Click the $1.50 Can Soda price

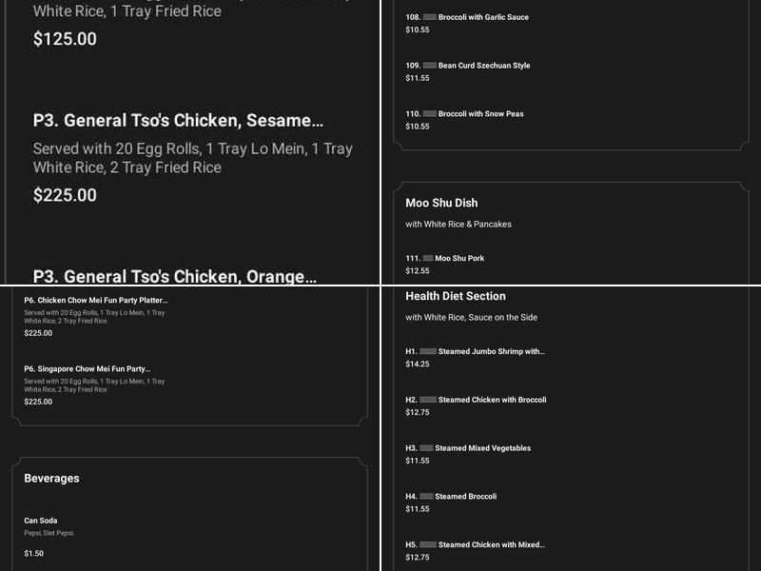point(33,553)
